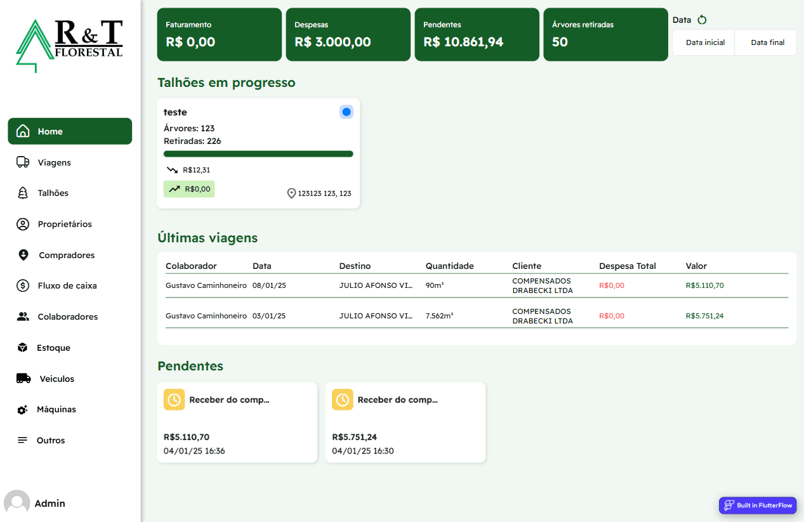804x522 pixels.
Task: Click the Estoque box icon
Action: pyautogui.click(x=23, y=348)
